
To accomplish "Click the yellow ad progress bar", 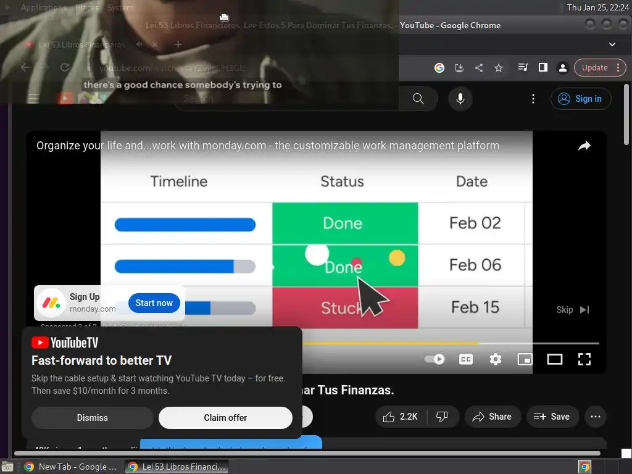I will point(390,343).
